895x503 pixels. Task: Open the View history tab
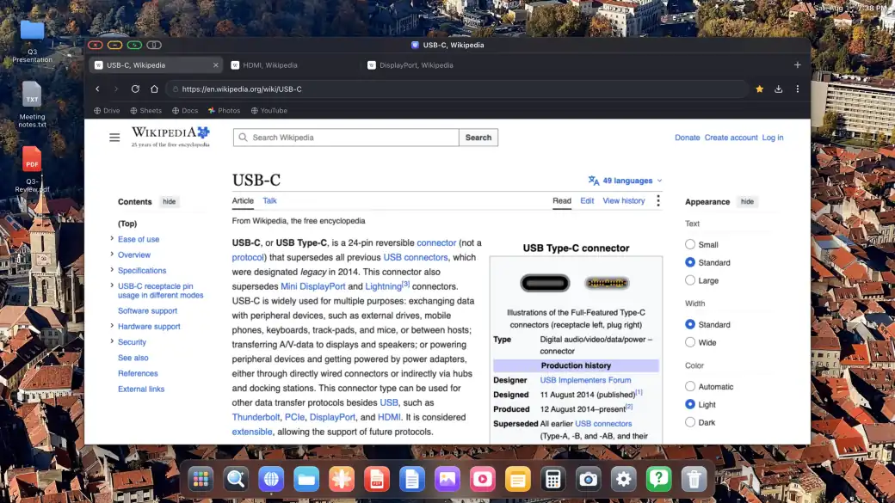623,200
